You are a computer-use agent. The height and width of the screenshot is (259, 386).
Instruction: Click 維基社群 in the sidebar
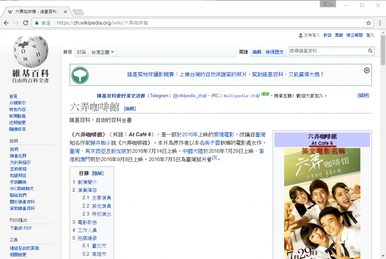[x=18, y=156]
